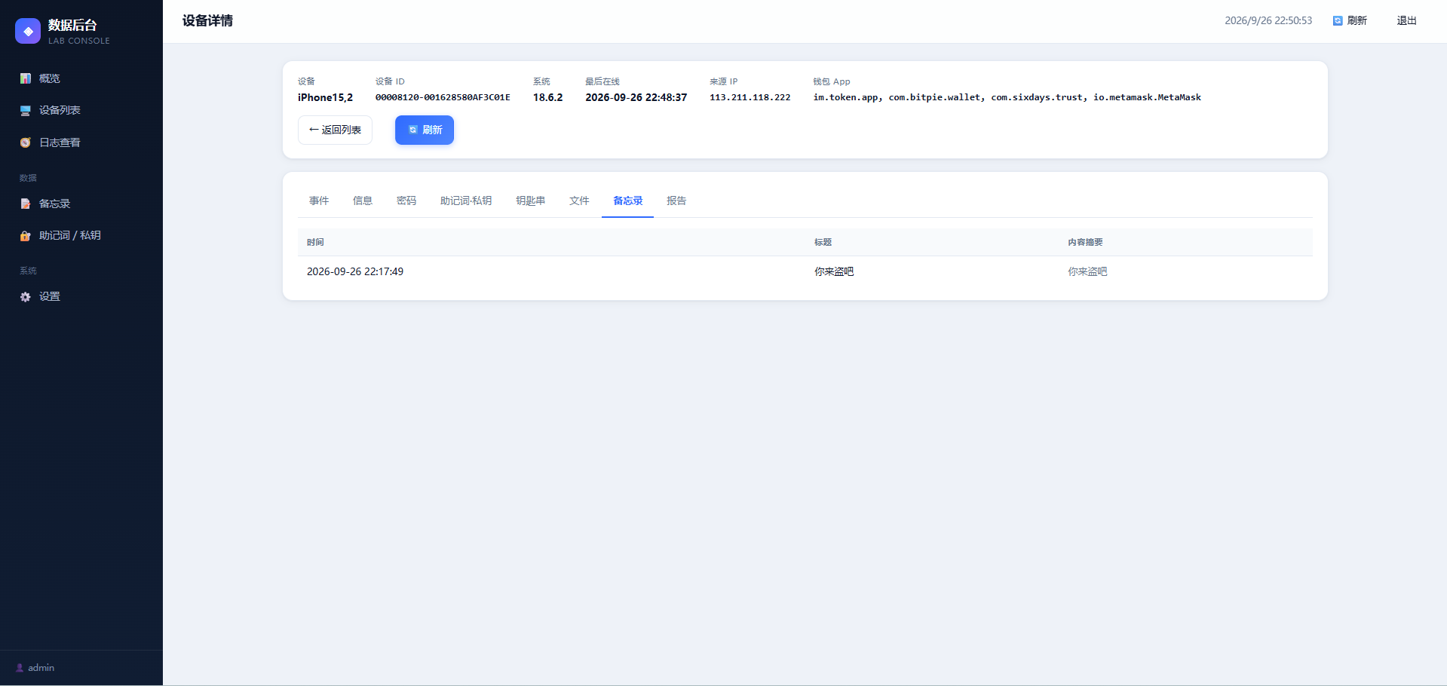
Task: Click 退出 to log out
Action: coord(1406,20)
